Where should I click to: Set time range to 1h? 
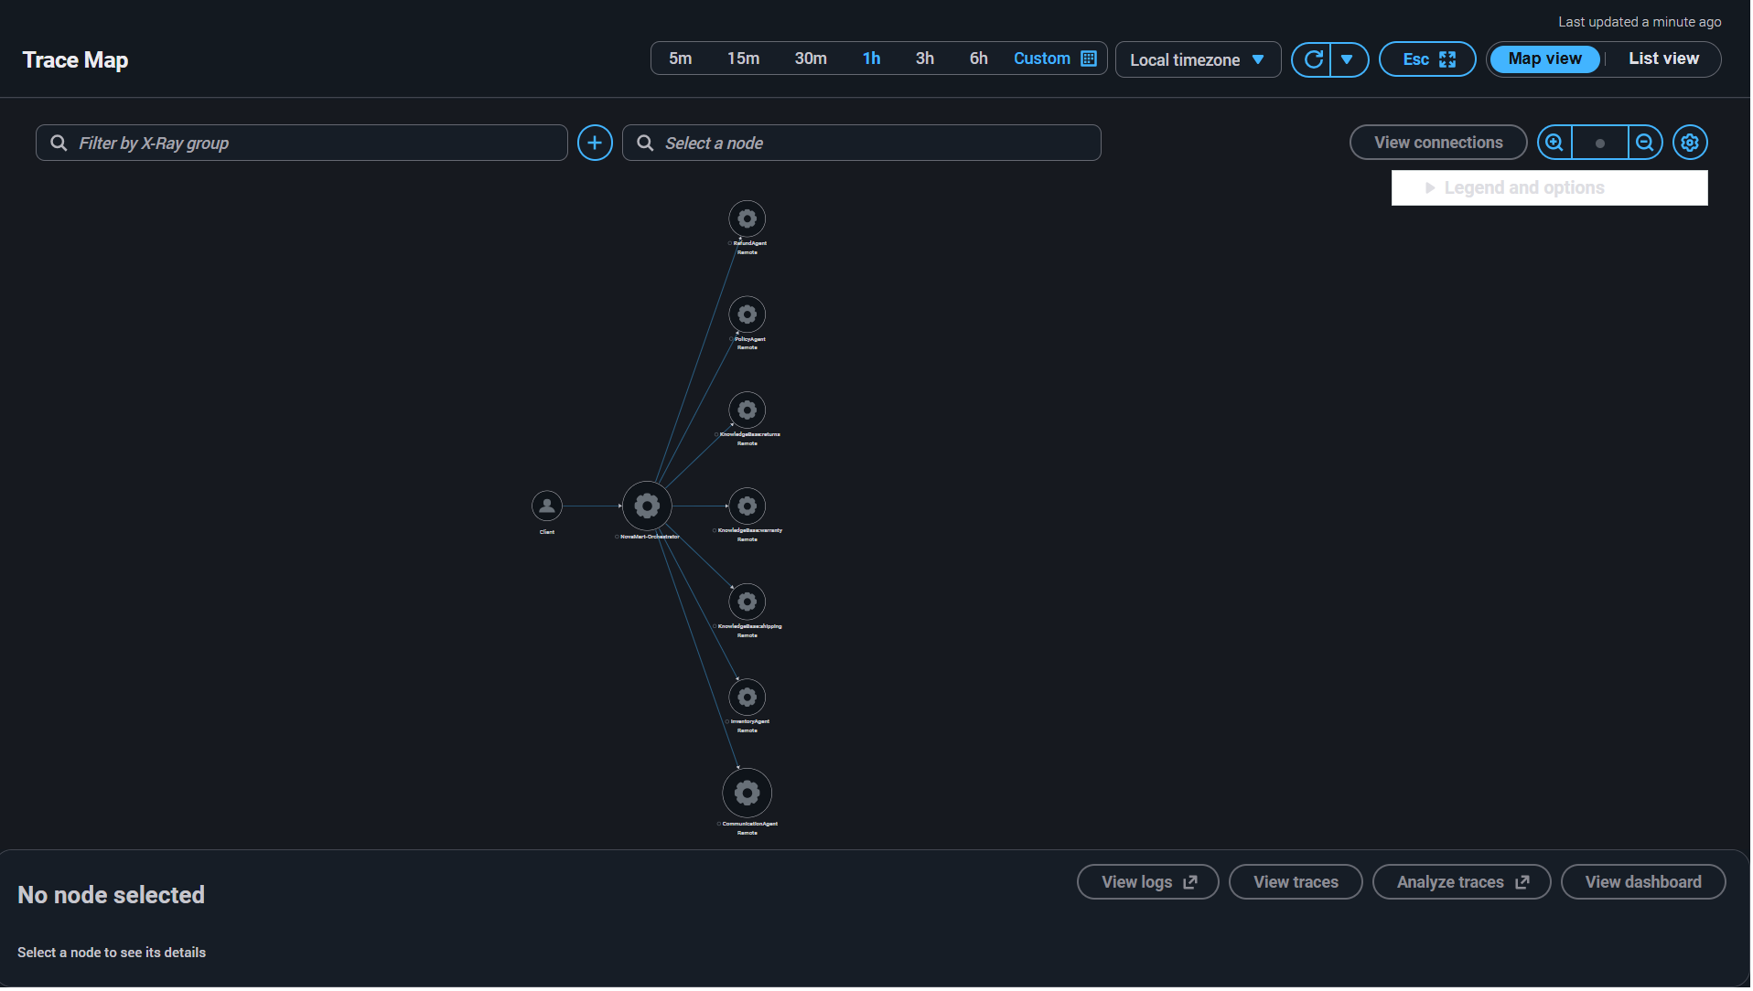click(872, 59)
